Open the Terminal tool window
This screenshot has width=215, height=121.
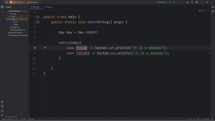tap(2, 106)
